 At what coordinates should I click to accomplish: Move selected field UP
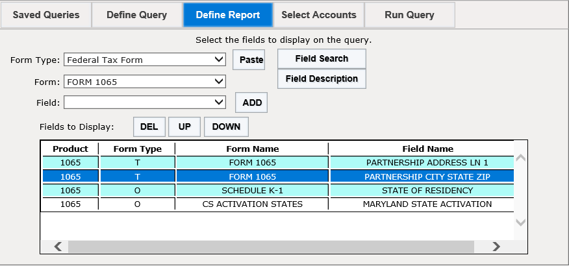(x=184, y=127)
